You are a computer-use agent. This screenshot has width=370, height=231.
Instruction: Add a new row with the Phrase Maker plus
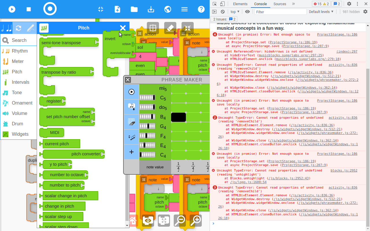coord(132,152)
